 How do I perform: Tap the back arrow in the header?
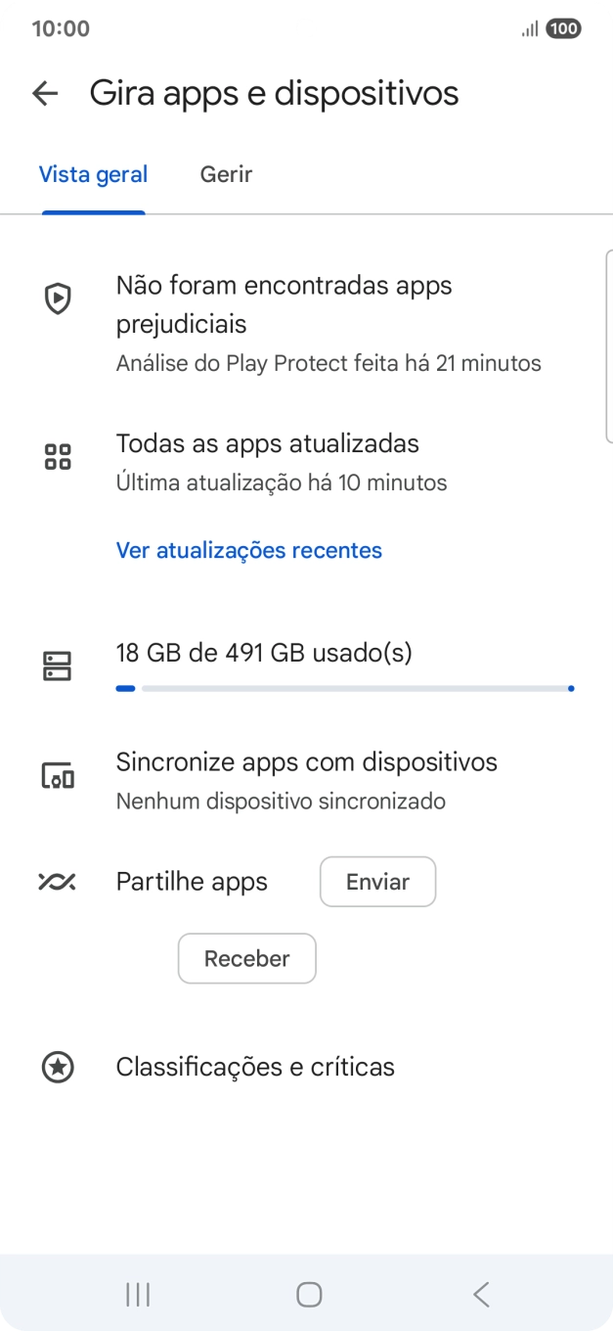(x=45, y=94)
